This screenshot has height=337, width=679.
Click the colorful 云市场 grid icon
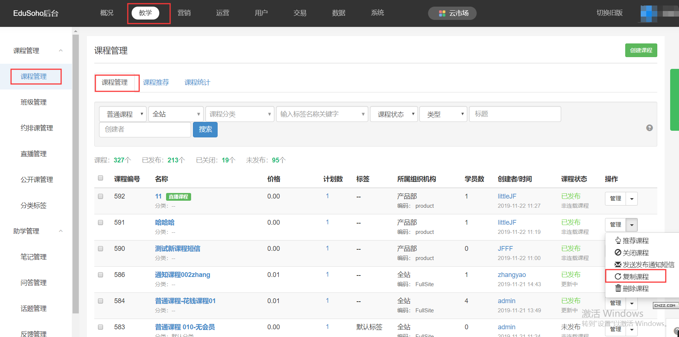tap(442, 13)
